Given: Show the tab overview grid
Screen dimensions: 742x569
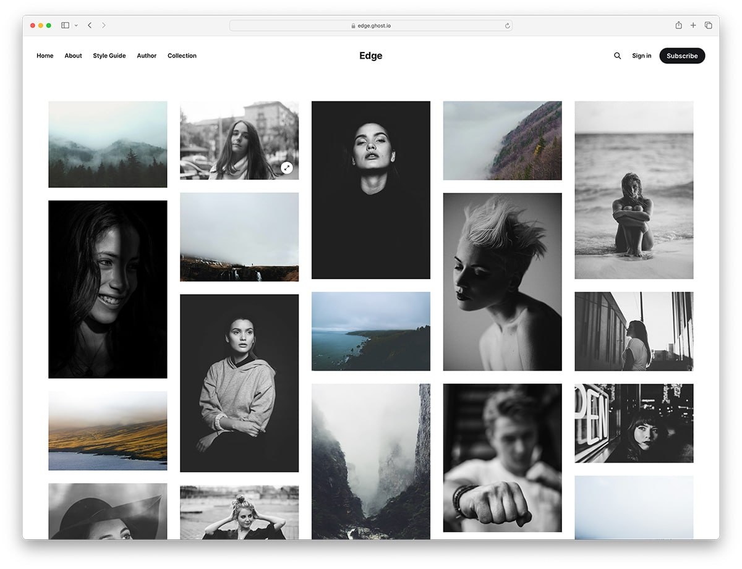Looking at the screenshot, I should tap(708, 25).
